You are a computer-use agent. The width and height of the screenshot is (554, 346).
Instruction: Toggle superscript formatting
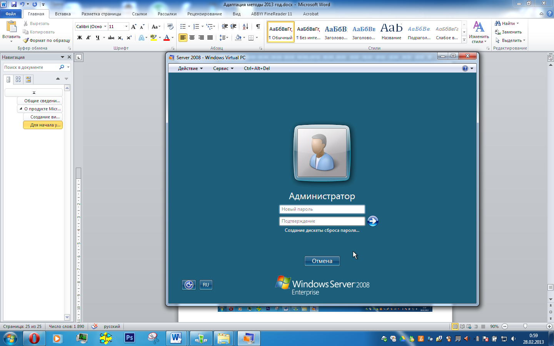(129, 38)
